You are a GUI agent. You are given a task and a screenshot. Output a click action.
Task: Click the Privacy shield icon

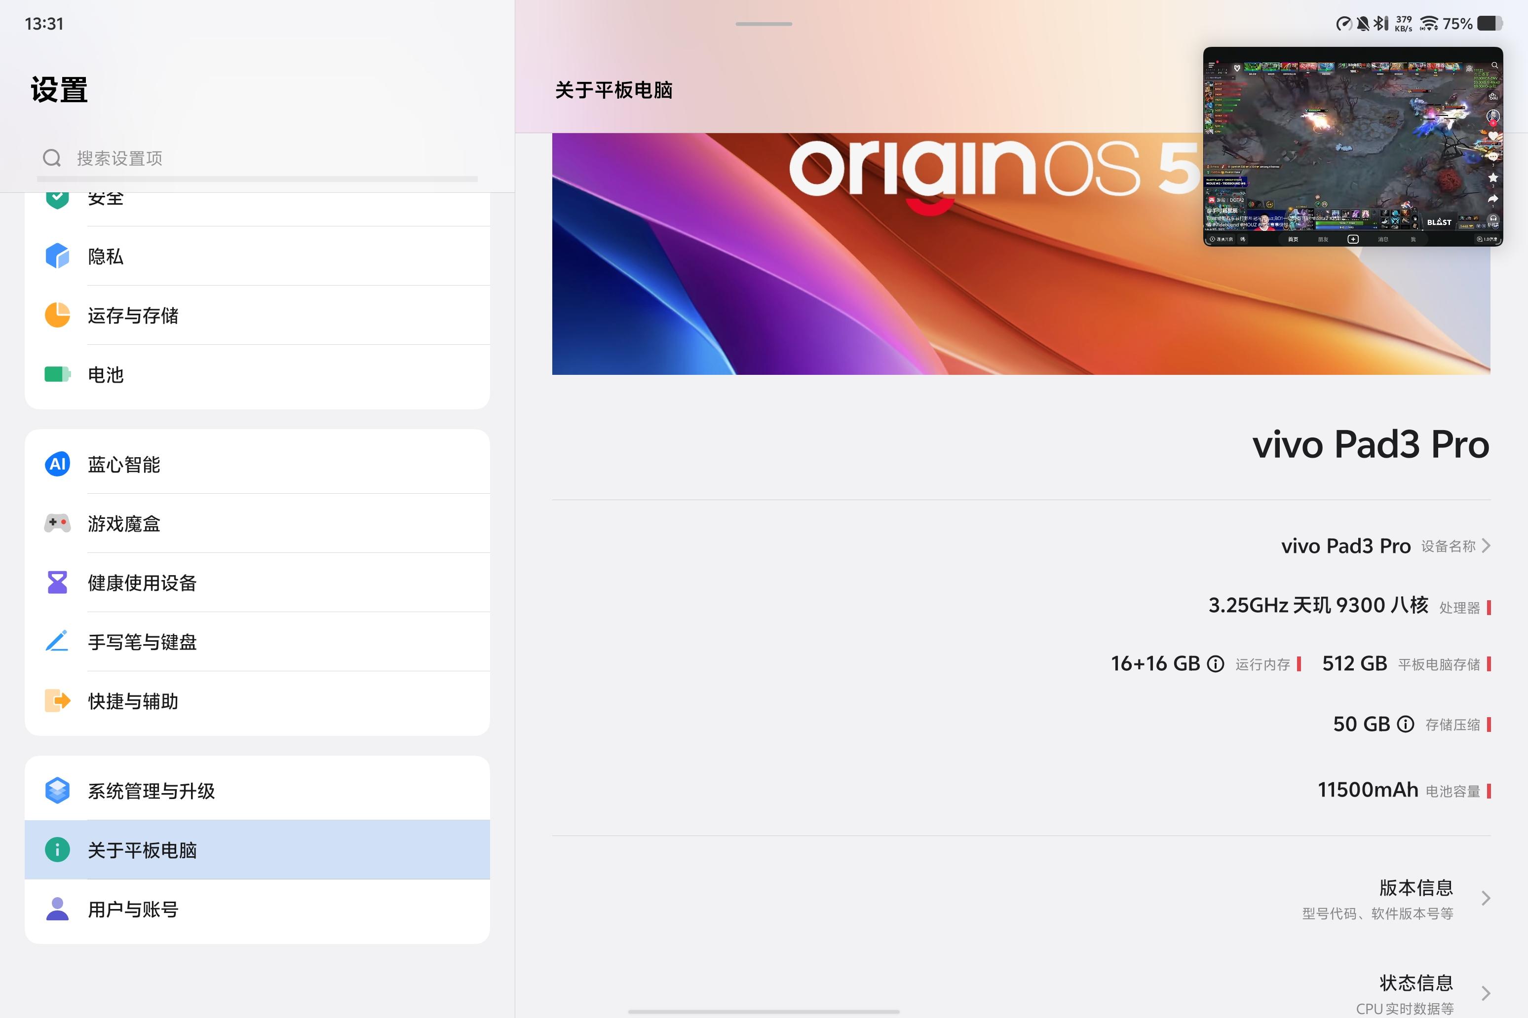(57, 256)
